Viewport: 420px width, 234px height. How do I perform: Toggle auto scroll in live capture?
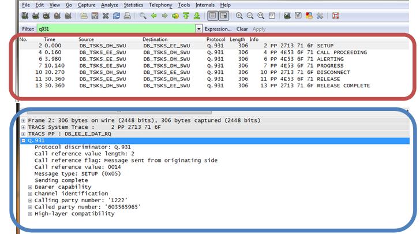[x=223, y=16]
